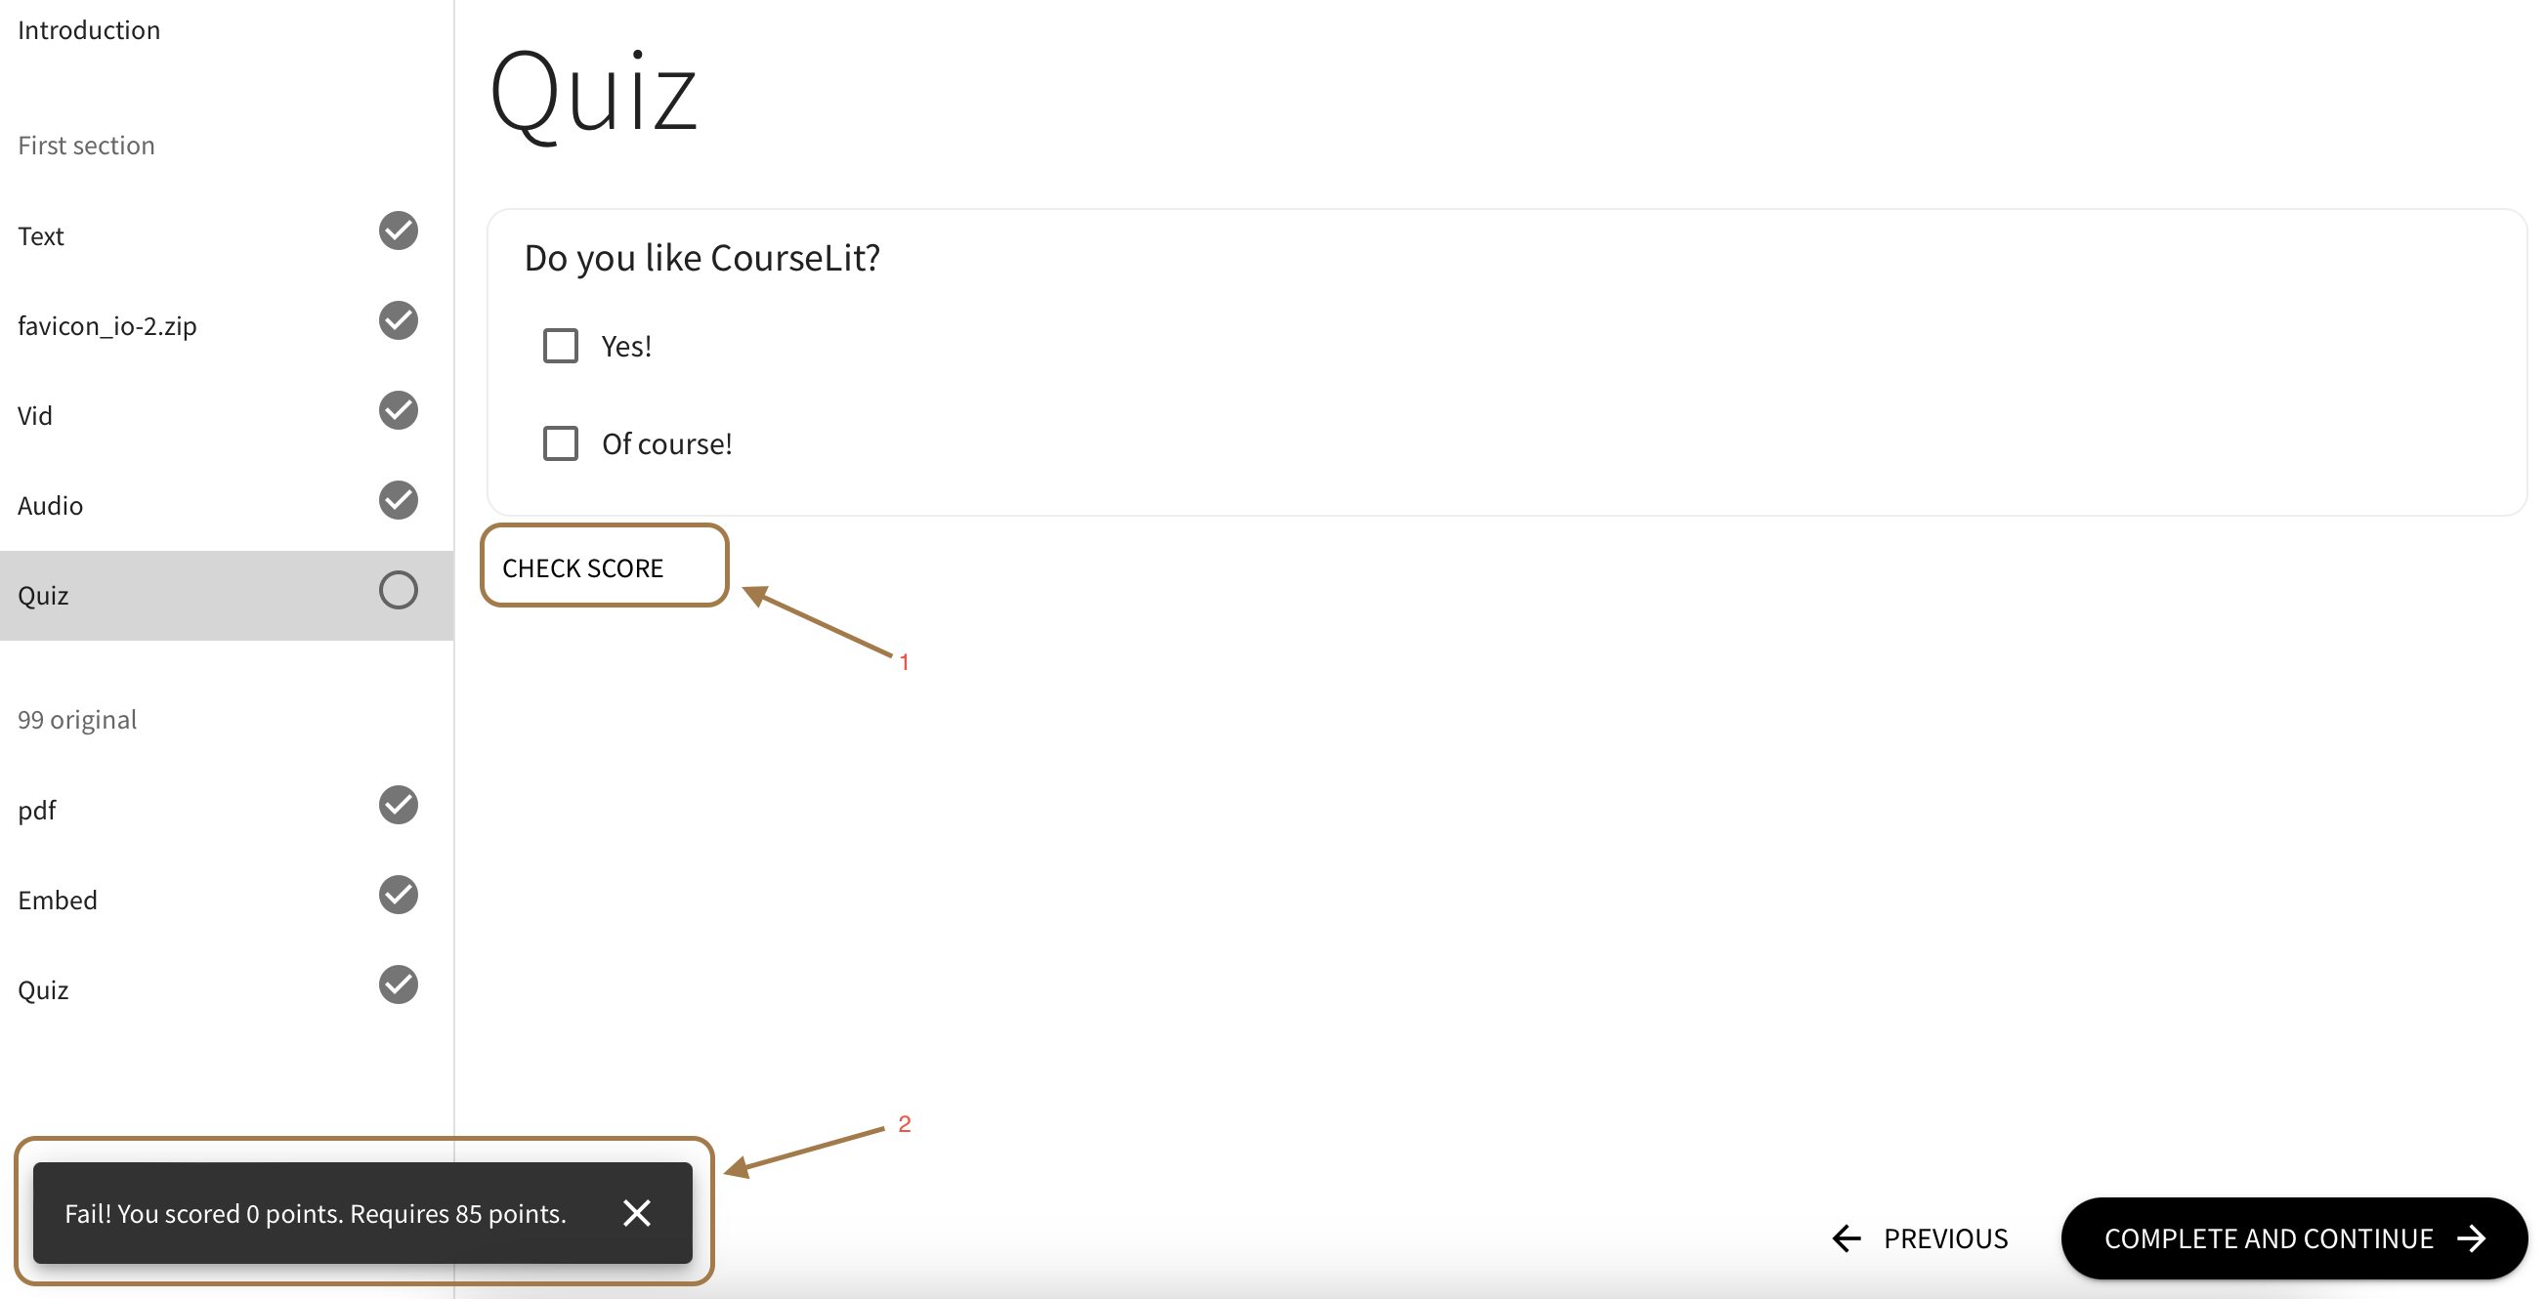Click the checkmark icon beside Embed lesson
This screenshot has height=1299, width=2548.
point(398,895)
